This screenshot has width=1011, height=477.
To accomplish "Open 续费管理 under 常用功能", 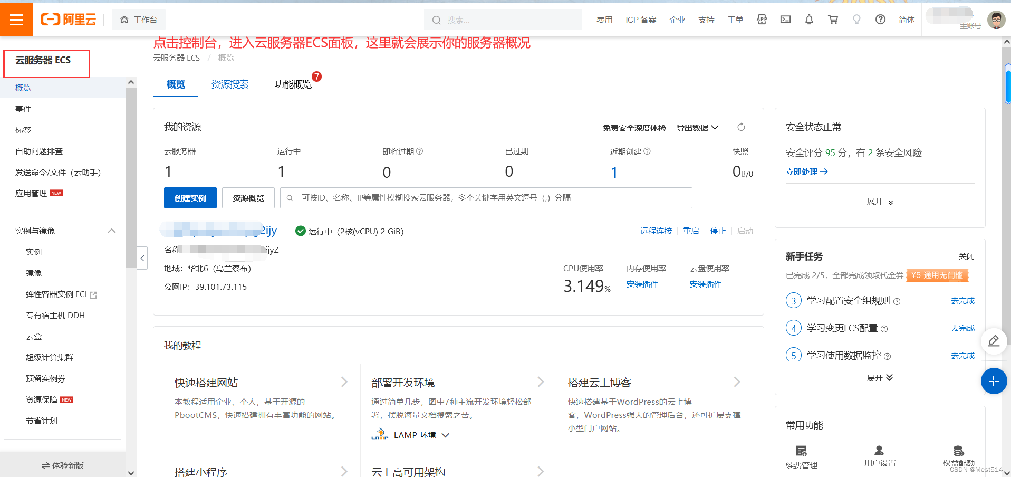I will pos(801,456).
